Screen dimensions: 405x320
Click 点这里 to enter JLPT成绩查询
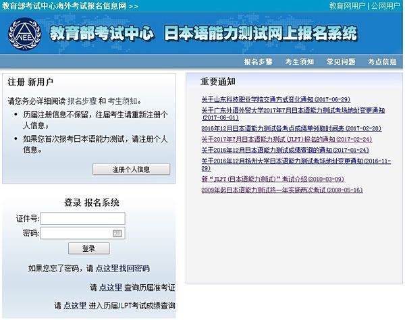coord(75,306)
